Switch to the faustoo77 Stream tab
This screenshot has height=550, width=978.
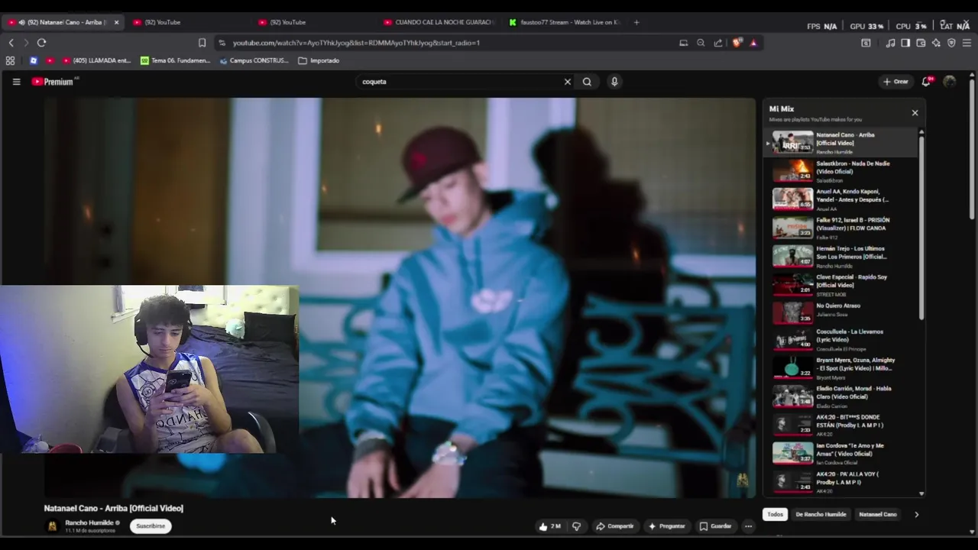tap(565, 22)
